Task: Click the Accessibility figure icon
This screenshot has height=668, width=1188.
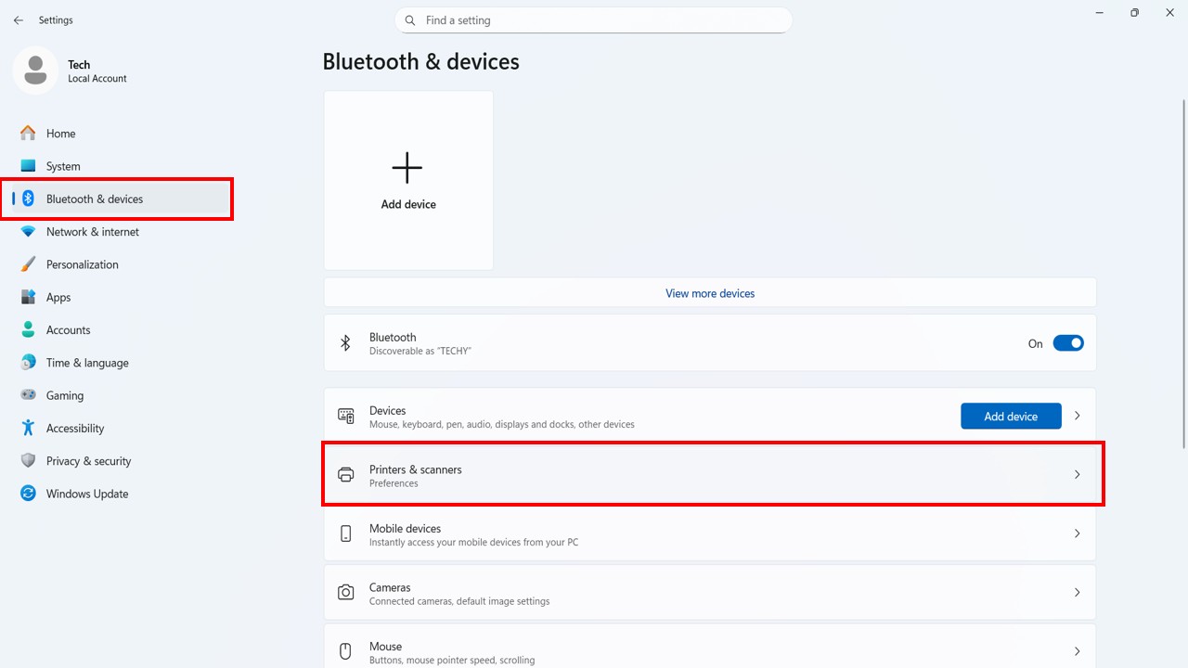Action: pos(28,428)
